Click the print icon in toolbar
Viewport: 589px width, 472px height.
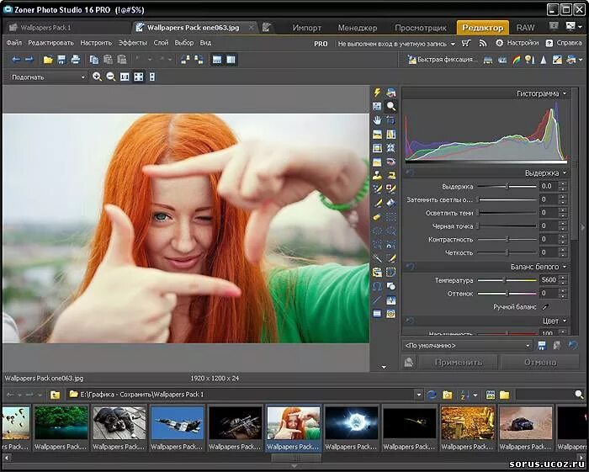click(76, 60)
